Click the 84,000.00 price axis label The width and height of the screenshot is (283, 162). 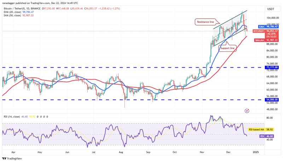pos(272,51)
